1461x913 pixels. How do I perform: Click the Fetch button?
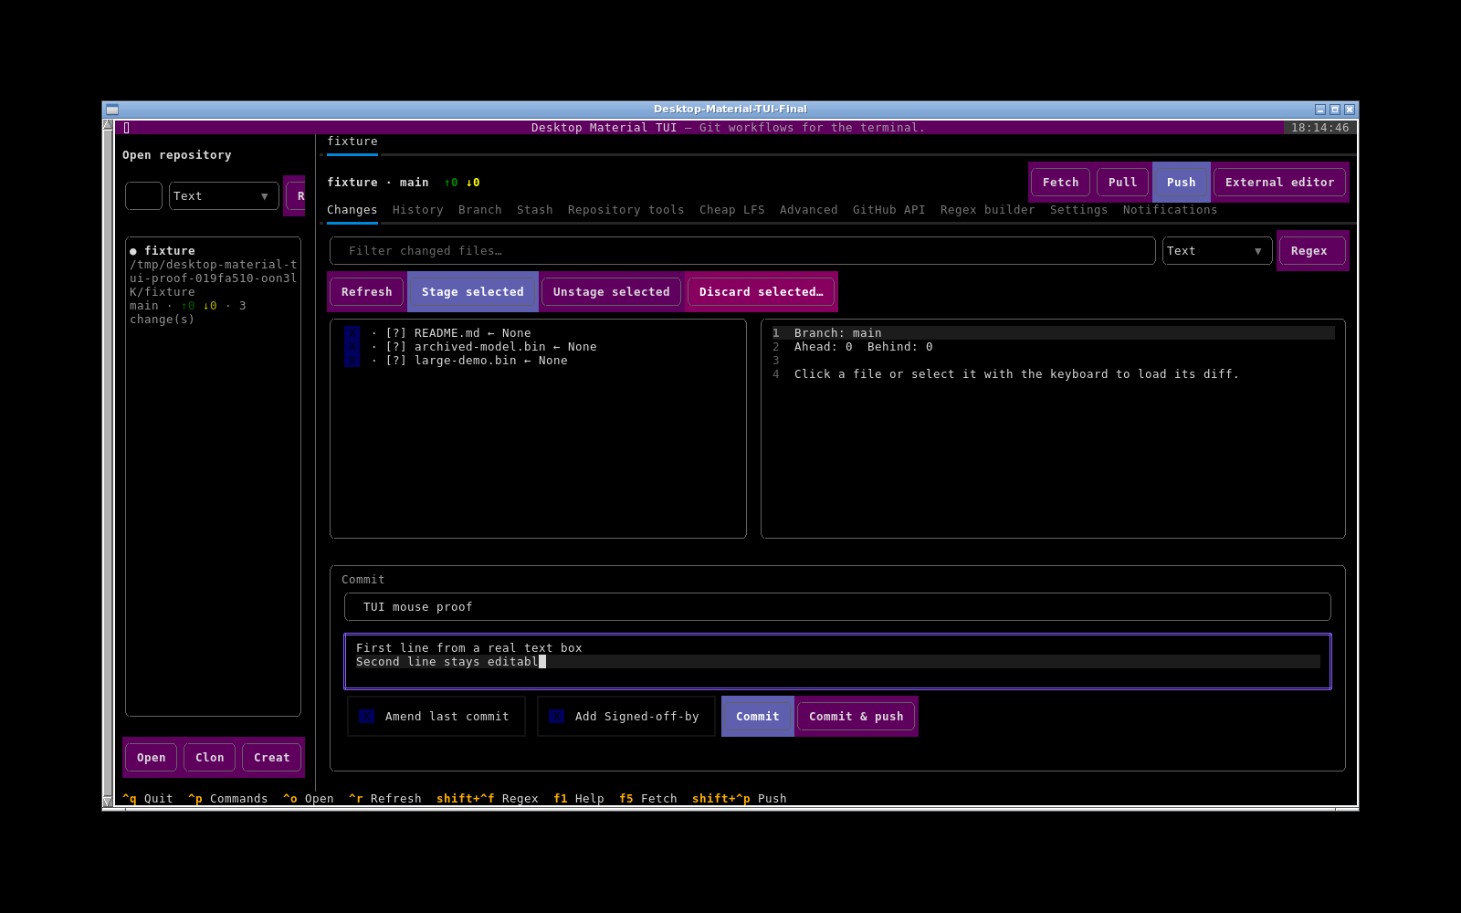point(1061,183)
